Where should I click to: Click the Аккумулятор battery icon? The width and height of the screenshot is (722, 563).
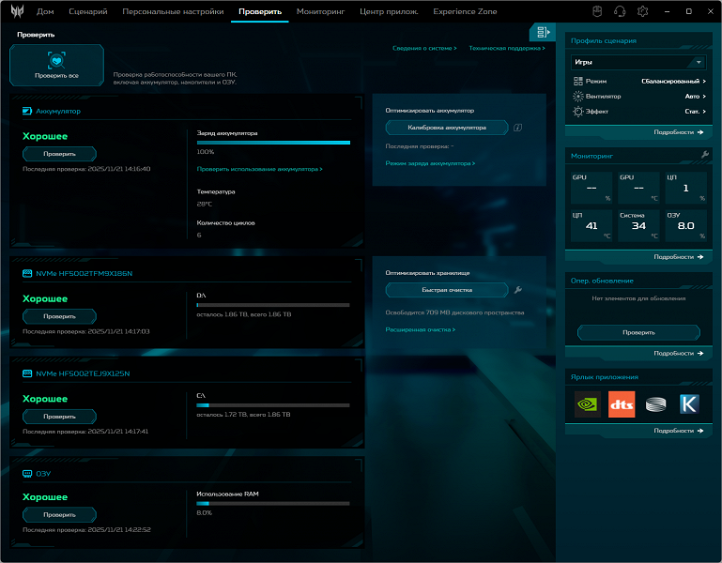click(27, 111)
